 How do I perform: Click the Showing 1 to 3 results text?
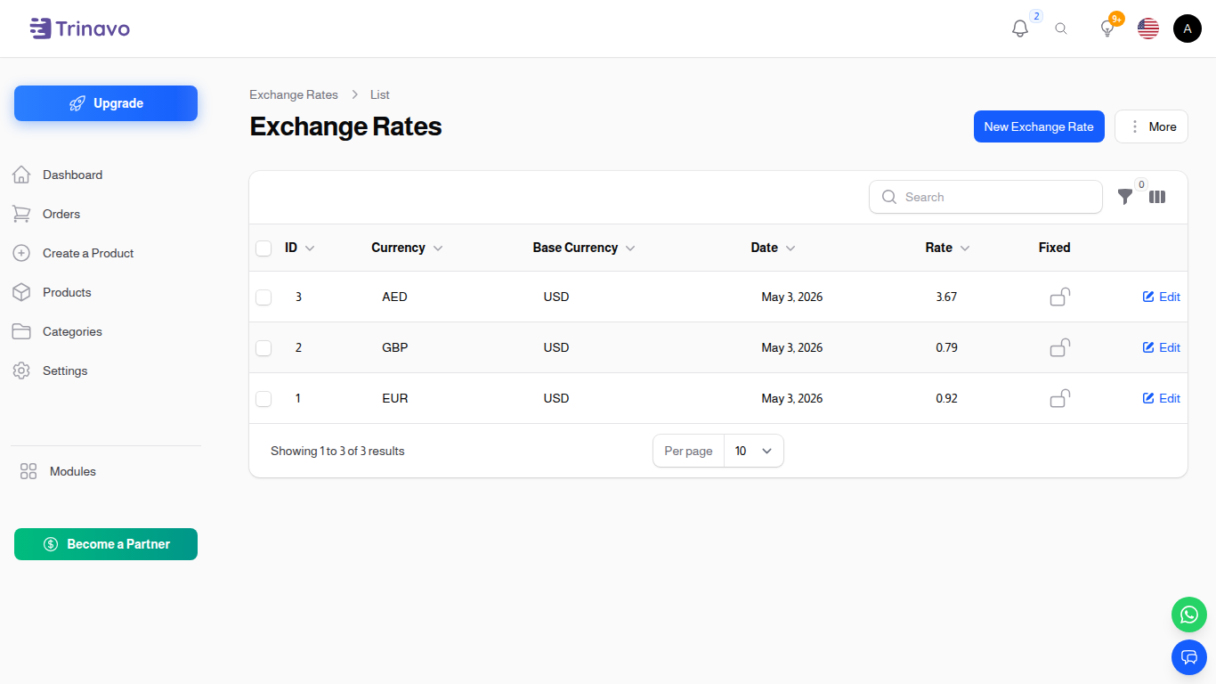point(337,451)
